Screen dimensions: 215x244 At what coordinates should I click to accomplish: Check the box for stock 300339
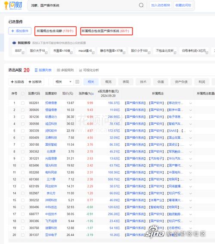pos(23,131)
